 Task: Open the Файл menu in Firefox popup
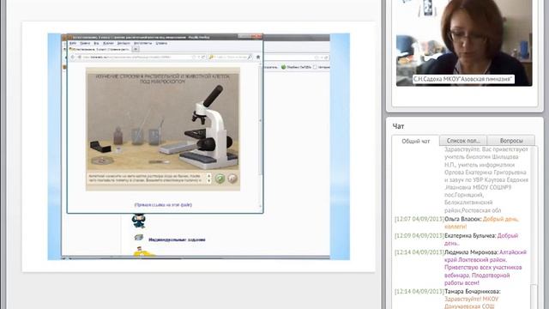pos(73,43)
